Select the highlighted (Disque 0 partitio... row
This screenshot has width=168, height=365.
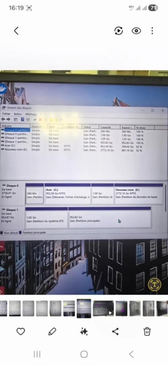[x=15, y=130]
